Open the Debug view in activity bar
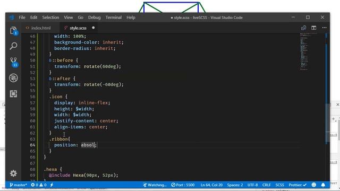 click(x=13, y=78)
